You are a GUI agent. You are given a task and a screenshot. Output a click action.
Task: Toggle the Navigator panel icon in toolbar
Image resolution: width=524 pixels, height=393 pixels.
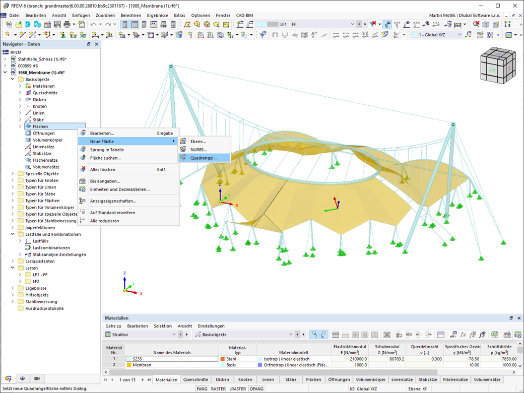tap(124, 24)
